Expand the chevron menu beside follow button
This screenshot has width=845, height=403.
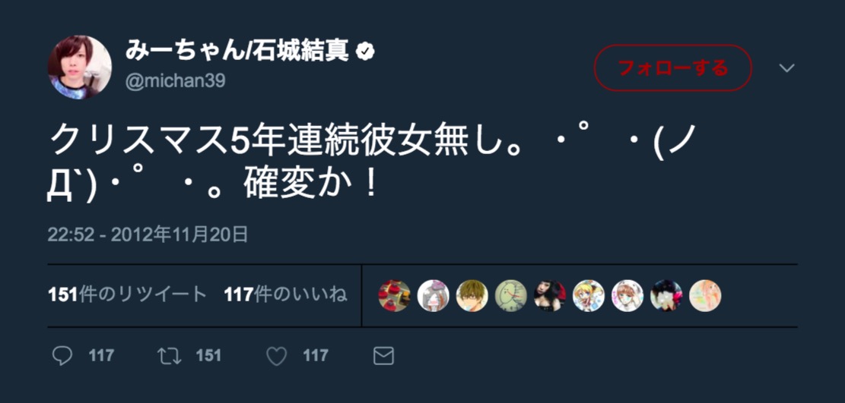(786, 68)
